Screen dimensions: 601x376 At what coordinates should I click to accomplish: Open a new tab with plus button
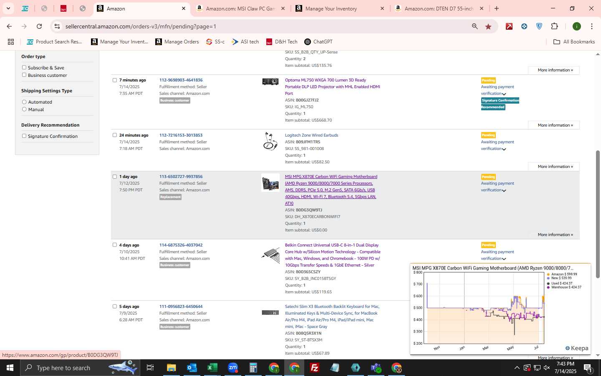(497, 8)
